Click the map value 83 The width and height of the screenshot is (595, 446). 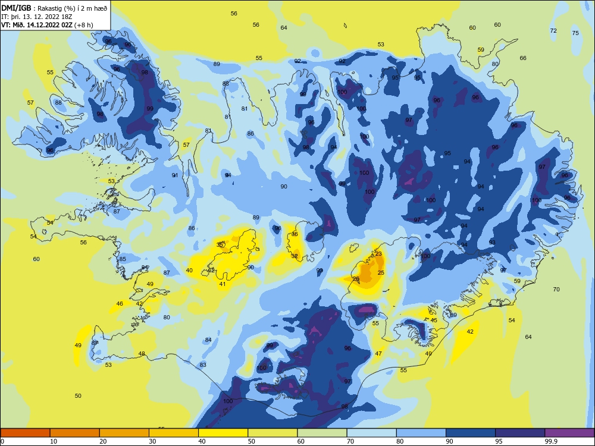(203, 365)
